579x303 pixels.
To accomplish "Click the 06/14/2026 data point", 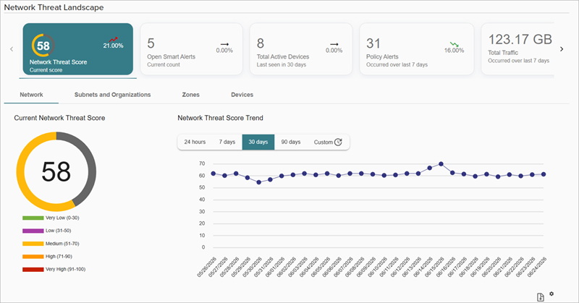I will [429, 168].
